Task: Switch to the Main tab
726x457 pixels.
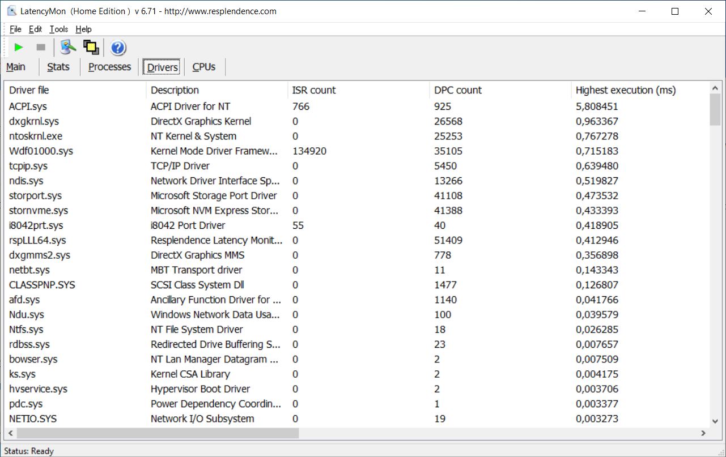Action: click(16, 67)
